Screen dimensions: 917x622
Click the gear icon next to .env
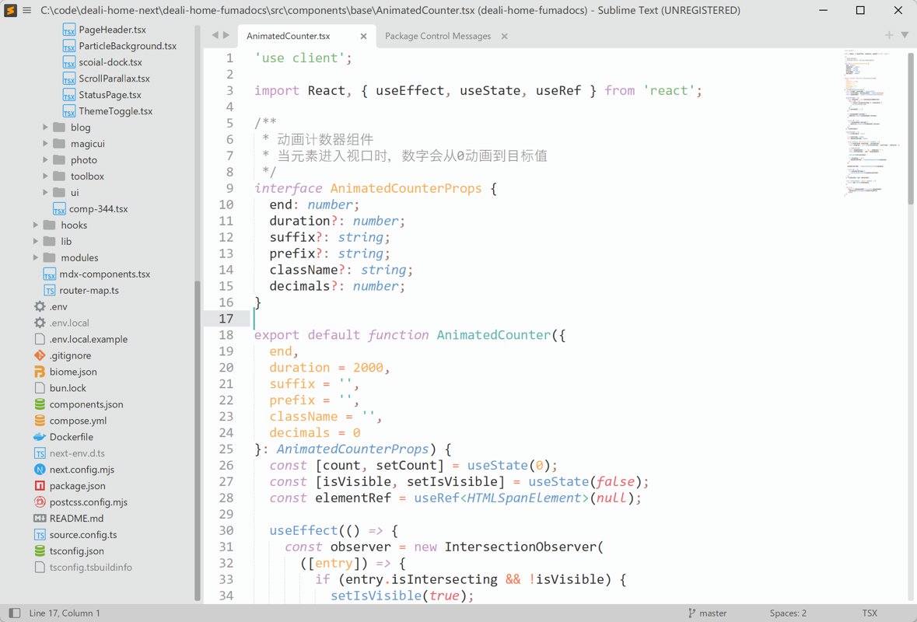tap(40, 306)
